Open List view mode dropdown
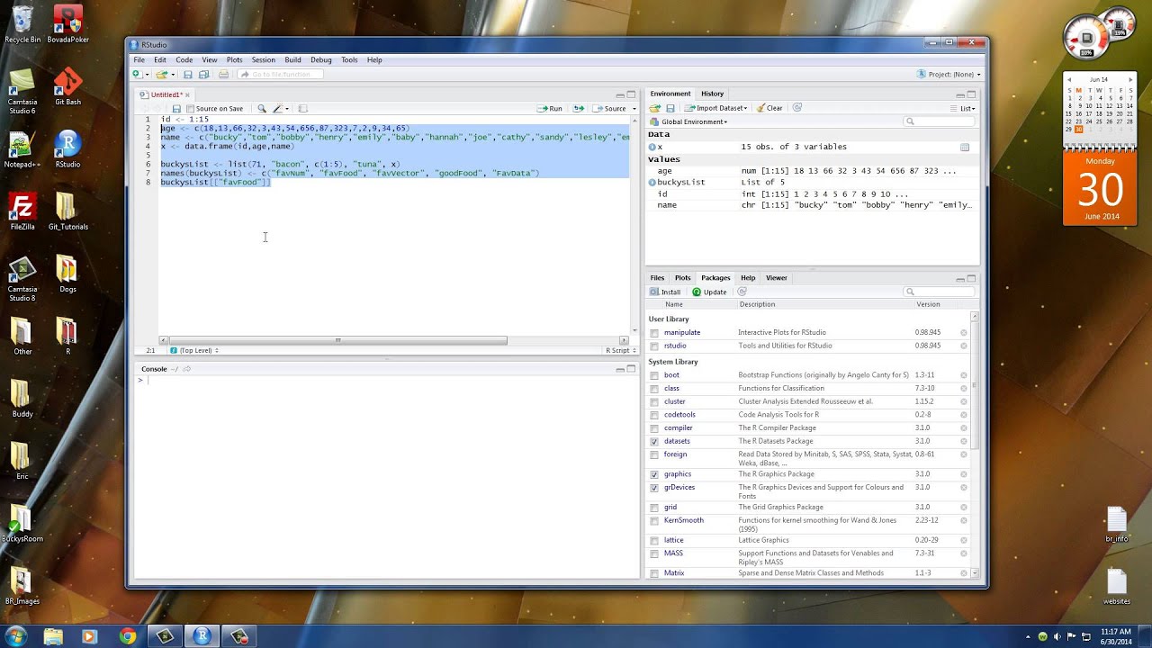Viewport: 1152px width, 648px height. 963,108
